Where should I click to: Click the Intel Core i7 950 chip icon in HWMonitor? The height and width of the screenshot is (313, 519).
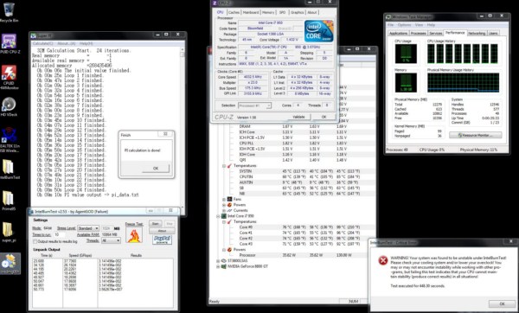[224, 216]
